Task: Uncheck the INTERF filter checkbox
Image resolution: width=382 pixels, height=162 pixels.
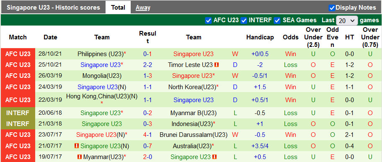Action: pyautogui.click(x=244, y=21)
